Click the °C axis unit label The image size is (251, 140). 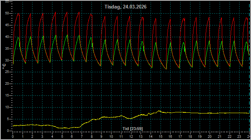coord(4,66)
